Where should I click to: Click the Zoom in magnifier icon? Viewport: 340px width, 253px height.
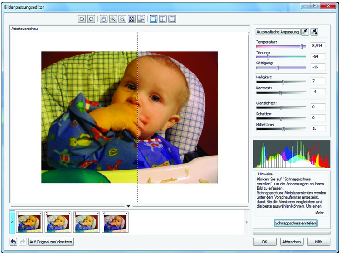click(113, 19)
